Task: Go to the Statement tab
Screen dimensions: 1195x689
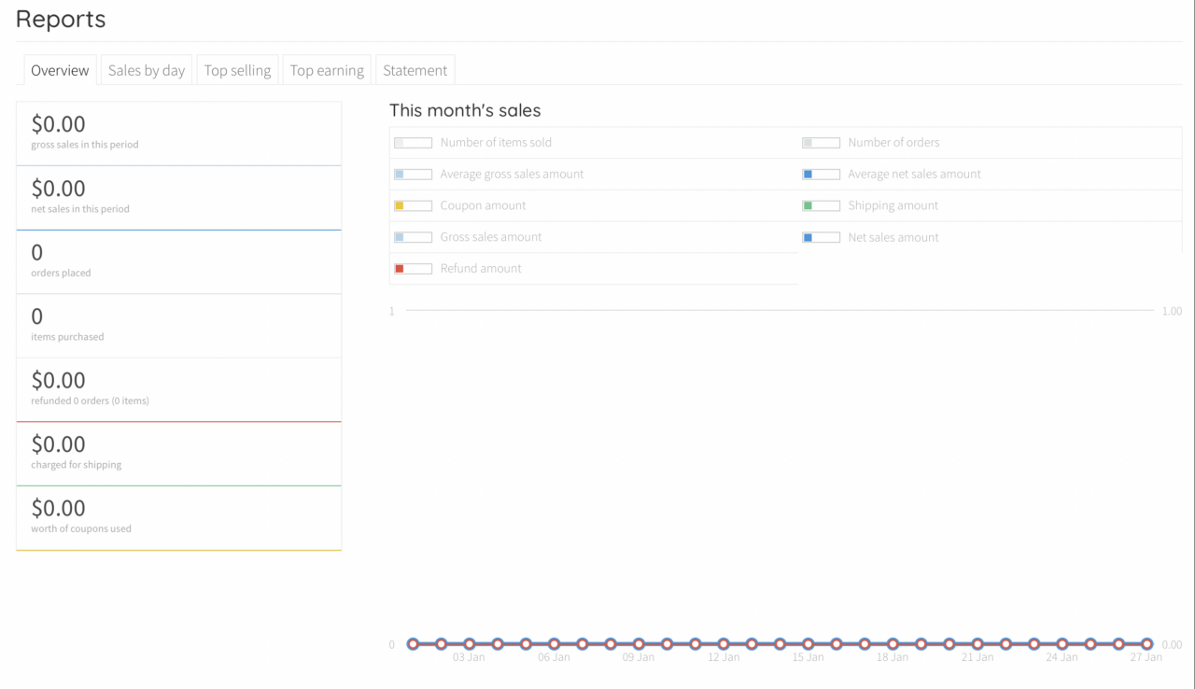Action: 415,70
